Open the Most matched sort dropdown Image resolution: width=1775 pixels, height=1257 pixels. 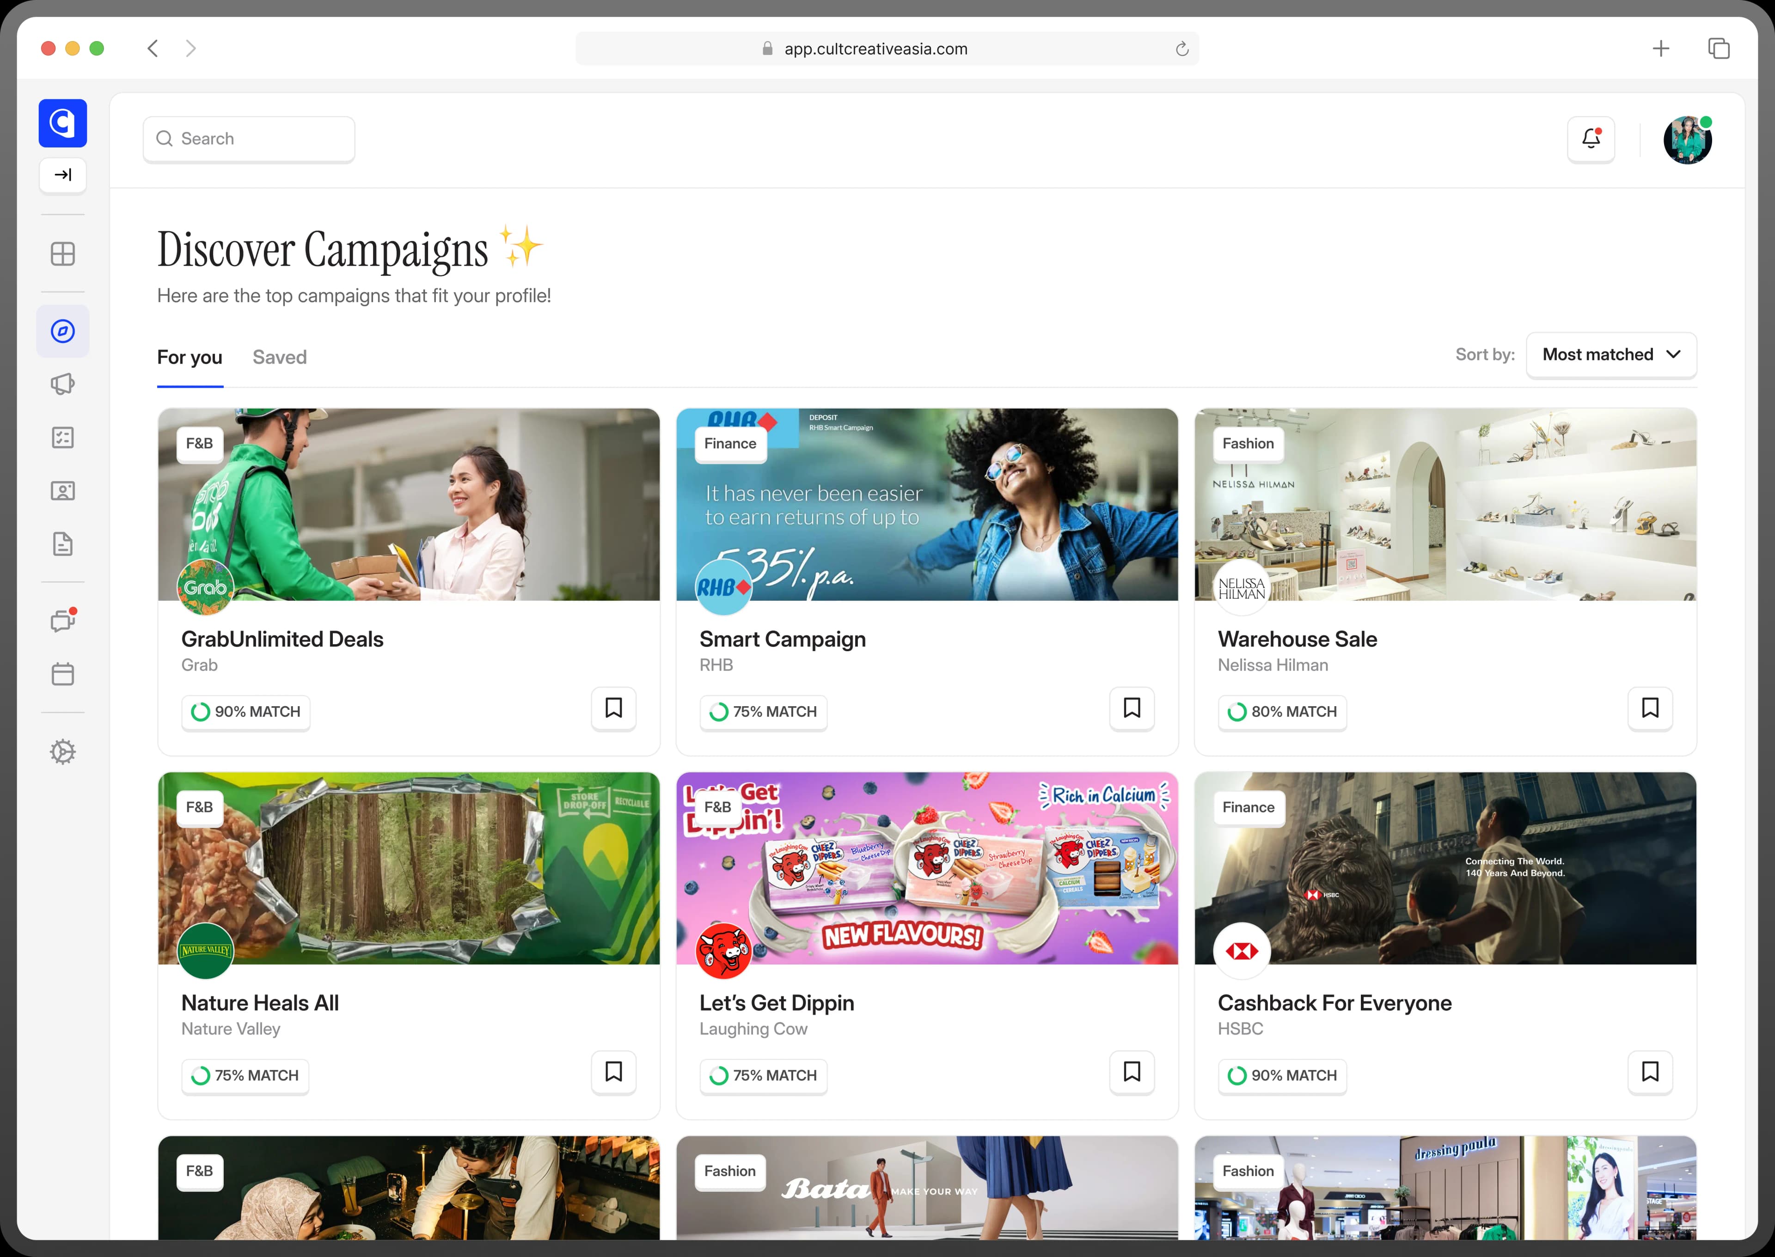[x=1611, y=354]
